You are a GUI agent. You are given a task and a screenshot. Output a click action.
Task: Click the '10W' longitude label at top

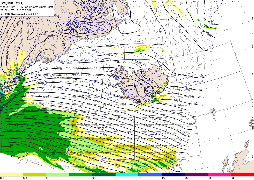tap(174, 1)
